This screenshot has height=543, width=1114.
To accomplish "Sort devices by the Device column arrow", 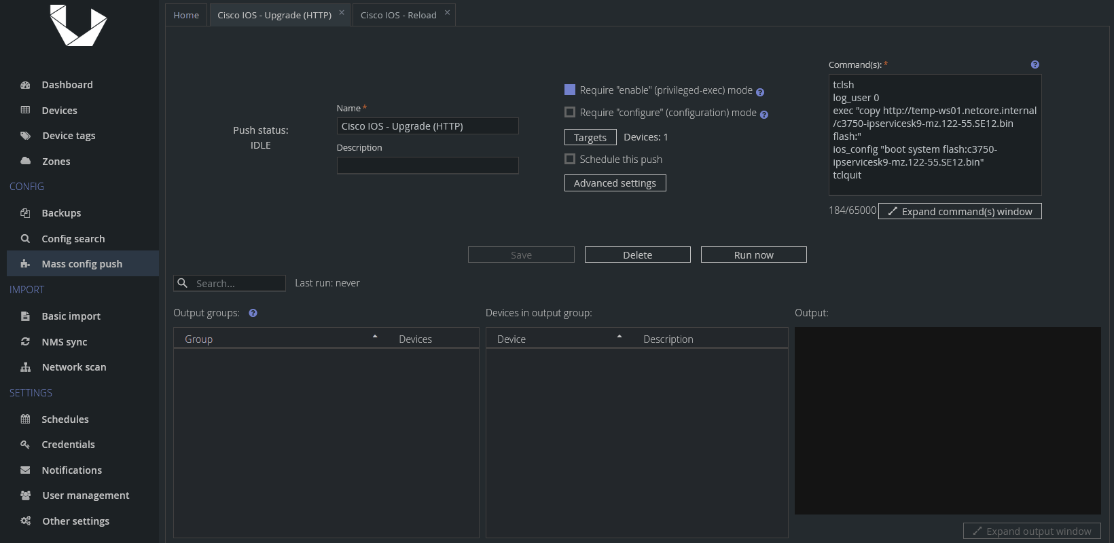I will click(619, 337).
